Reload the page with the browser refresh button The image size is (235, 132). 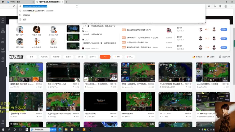click(14, 6)
